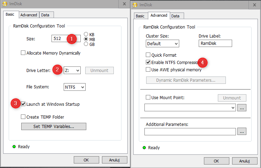Click OK in the right ImDisk window

pos(216,161)
